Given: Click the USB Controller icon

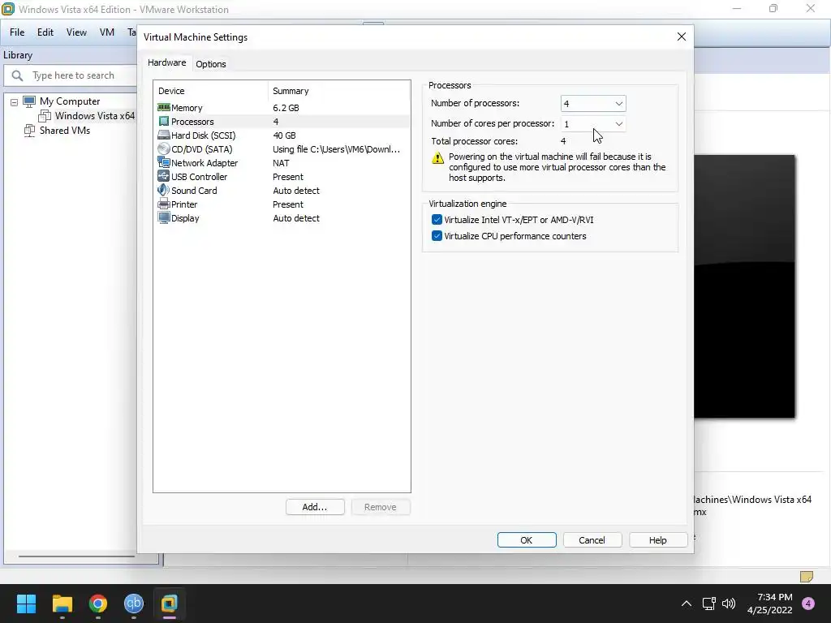Looking at the screenshot, I should (164, 176).
